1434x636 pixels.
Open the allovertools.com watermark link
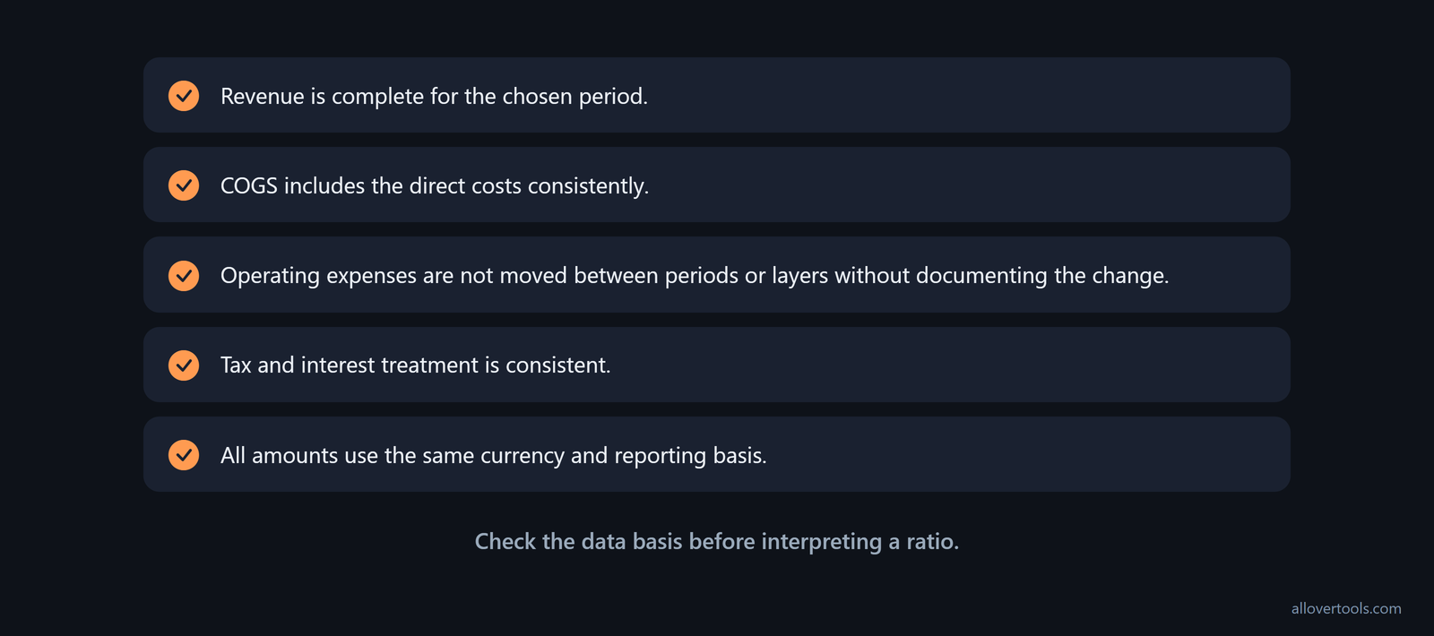point(1346,608)
